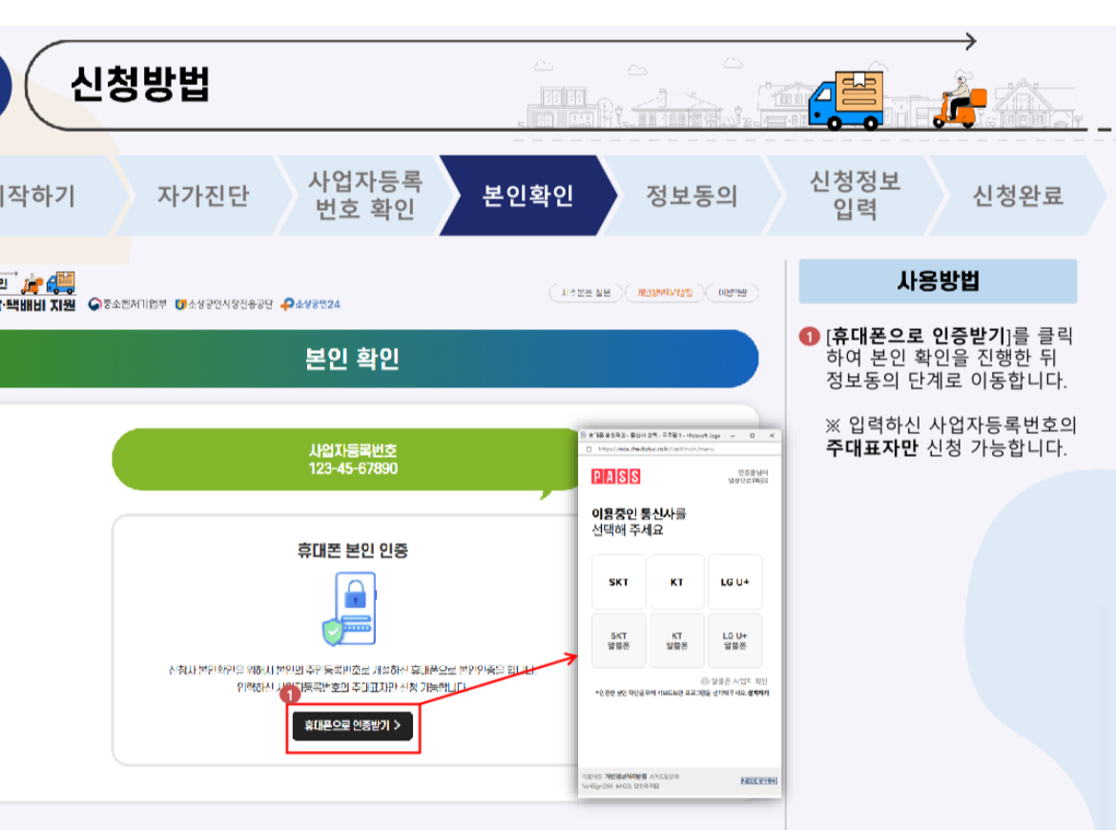Click 인증을 넘어 일상으로 PASS slogan text
This screenshot has height=830, width=1116.
[x=748, y=476]
